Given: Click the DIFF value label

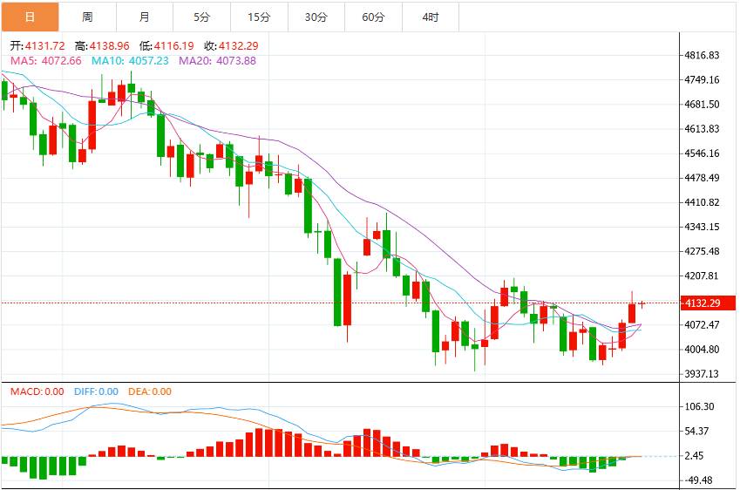Looking at the screenshot, I should click(96, 391).
